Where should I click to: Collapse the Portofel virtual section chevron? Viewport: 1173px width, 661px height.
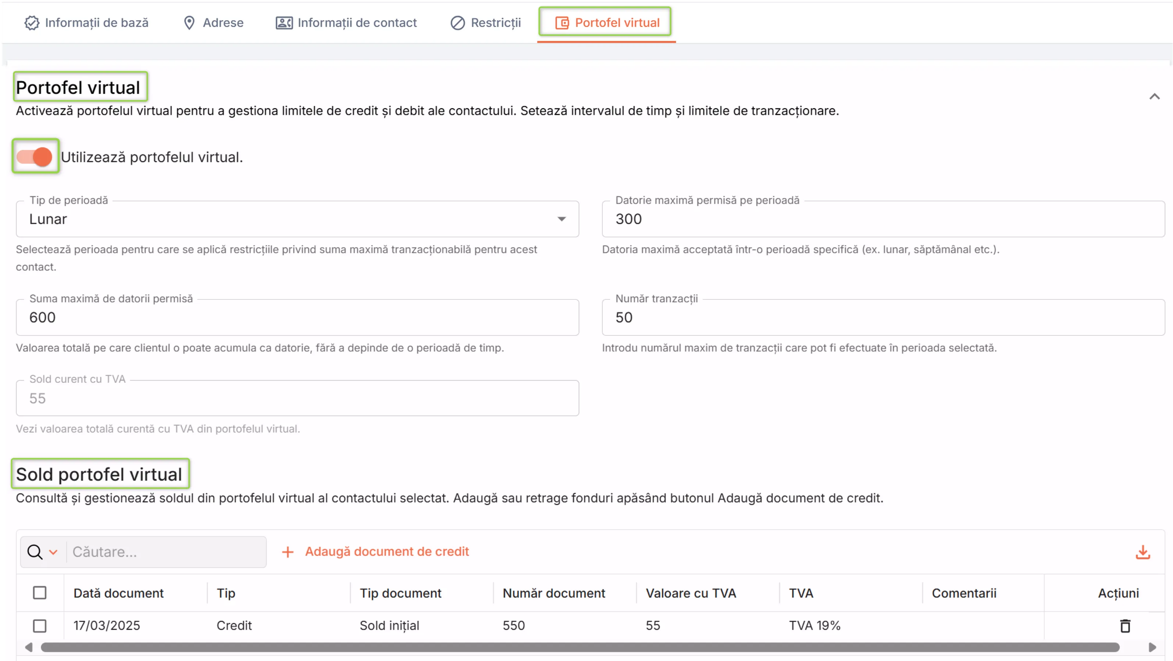pos(1154,96)
